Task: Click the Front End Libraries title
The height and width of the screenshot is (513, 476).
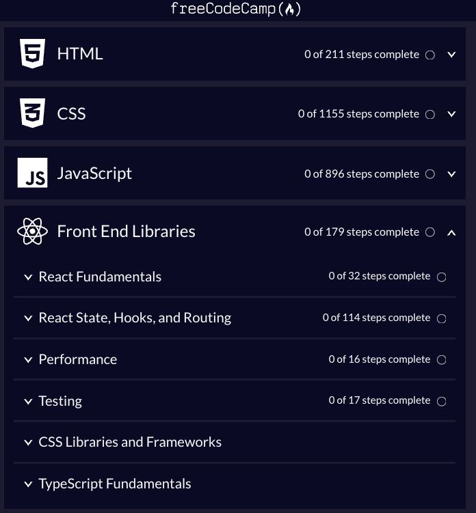Action: coord(126,232)
